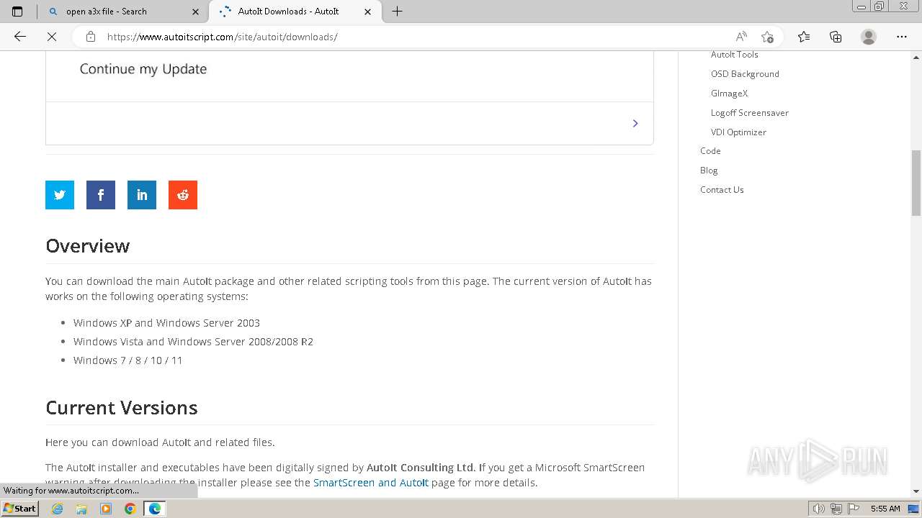Open OSD Background sidebar link
Image resolution: width=922 pixels, height=518 pixels.
745,74
